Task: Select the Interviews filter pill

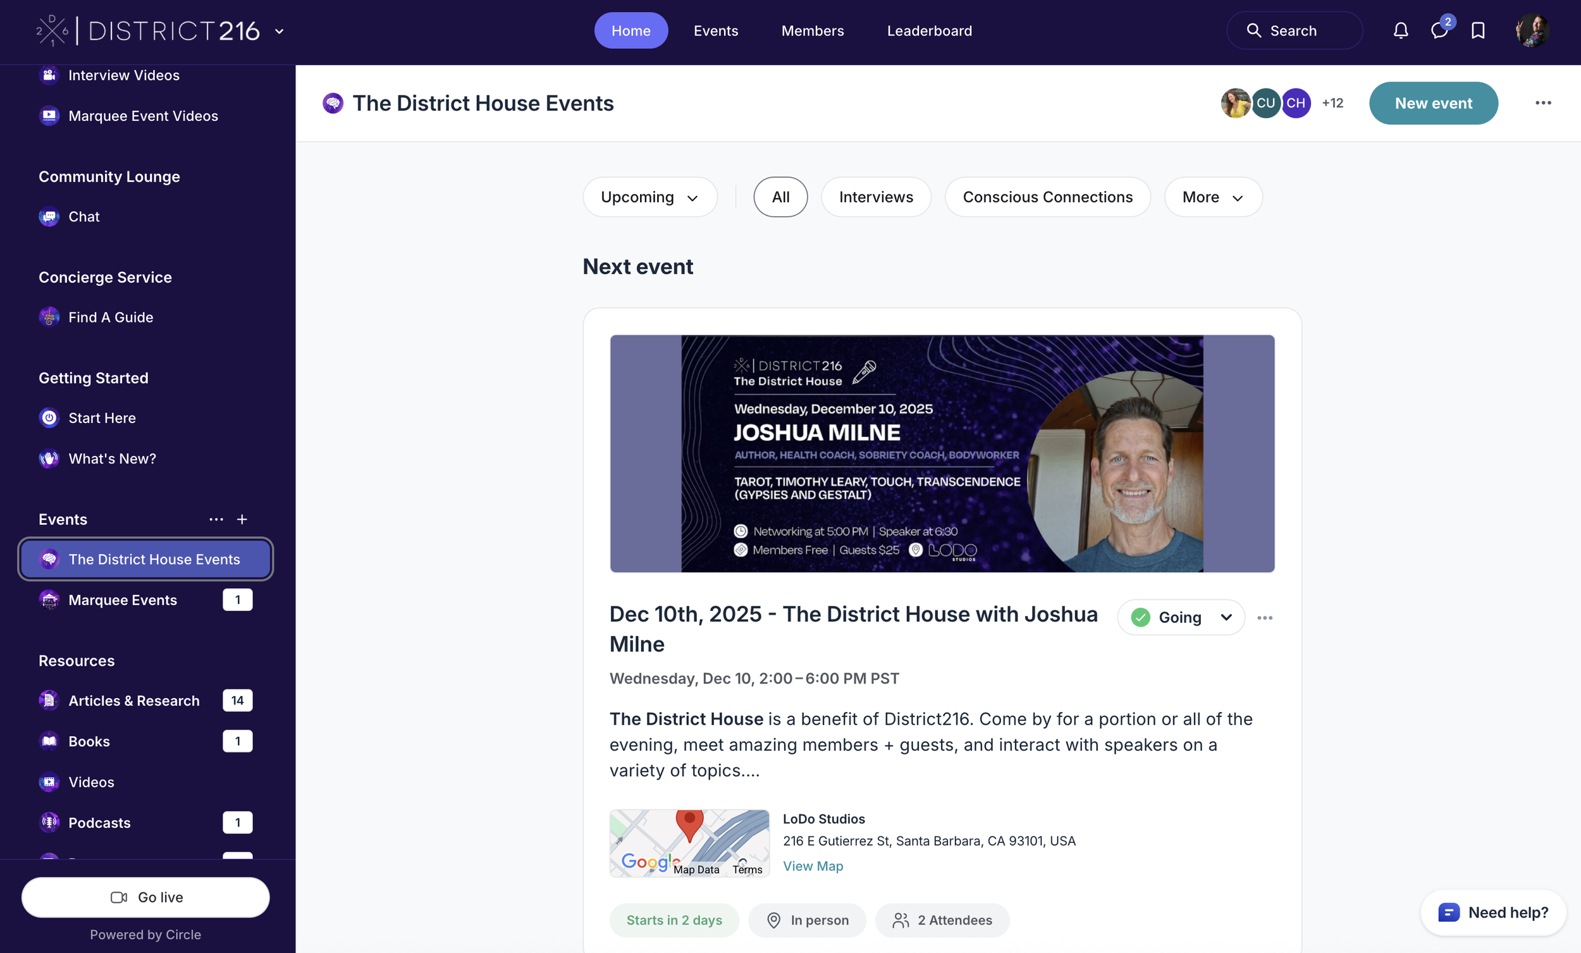Action: click(876, 197)
